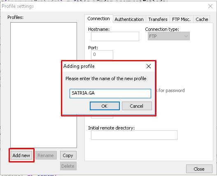
Task: Click the Rename profile button
Action: pos(46,155)
